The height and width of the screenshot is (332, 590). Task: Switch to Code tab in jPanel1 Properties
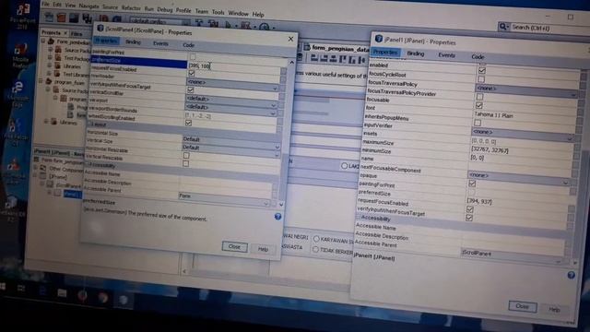(478, 57)
